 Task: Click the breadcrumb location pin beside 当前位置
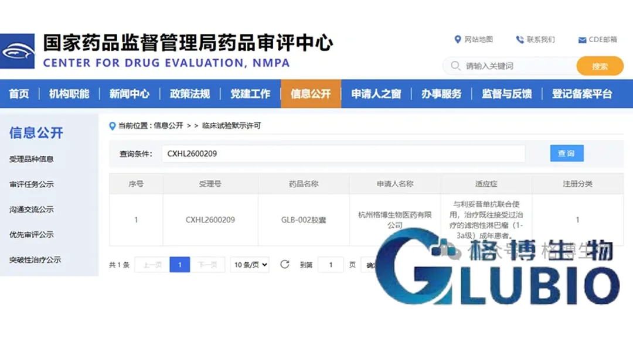112,125
